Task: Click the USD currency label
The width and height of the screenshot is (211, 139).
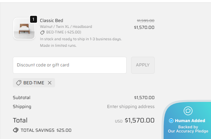Action: [x=119, y=121]
